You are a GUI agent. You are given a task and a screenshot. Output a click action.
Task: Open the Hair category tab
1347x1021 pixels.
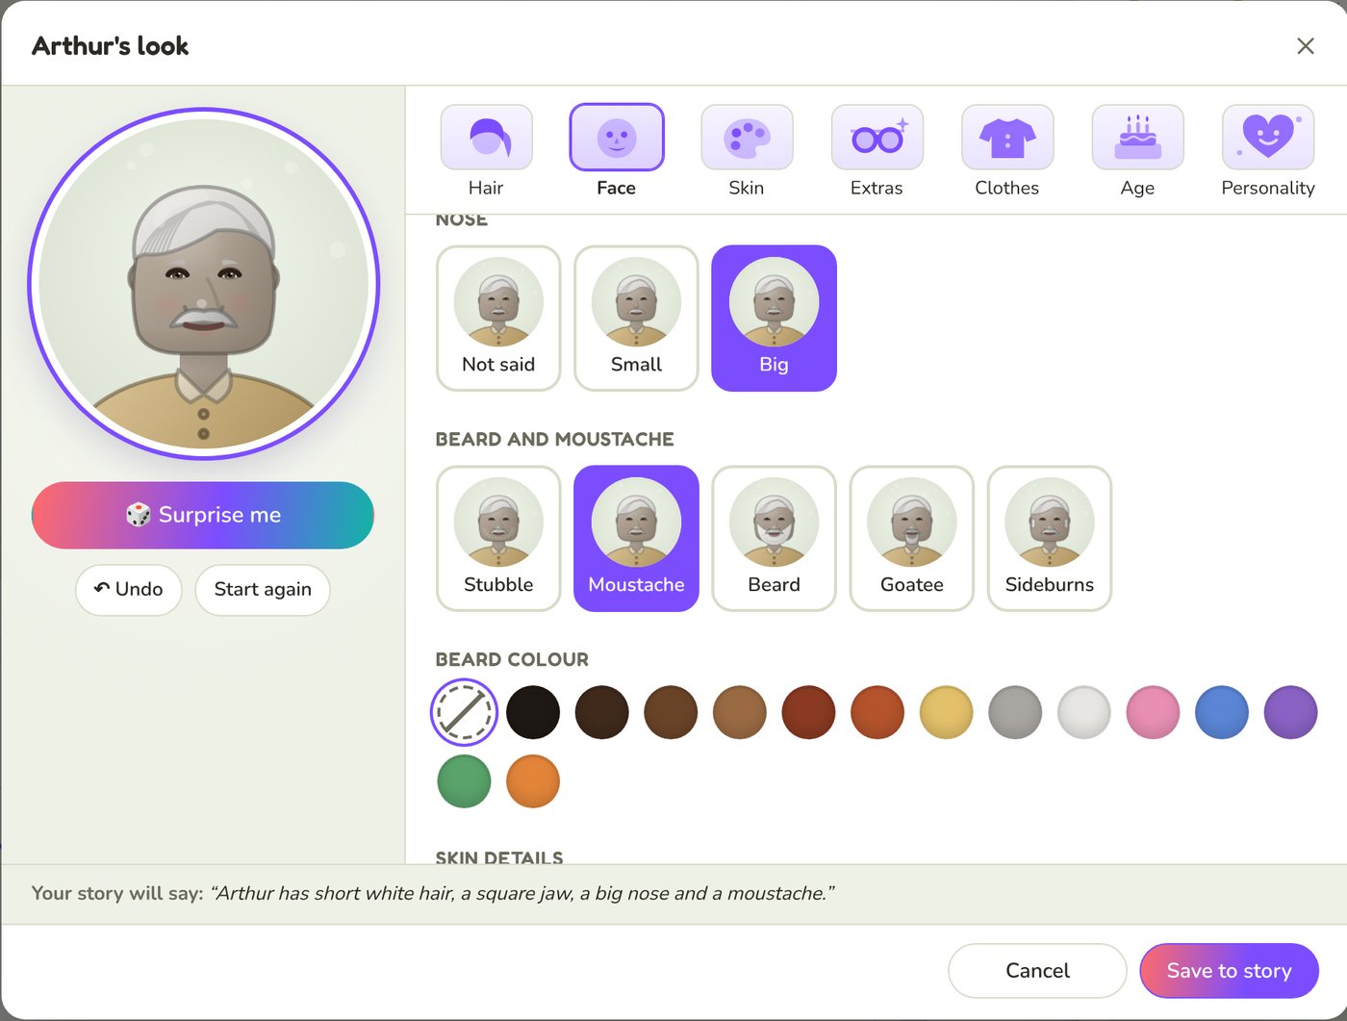[x=486, y=152]
